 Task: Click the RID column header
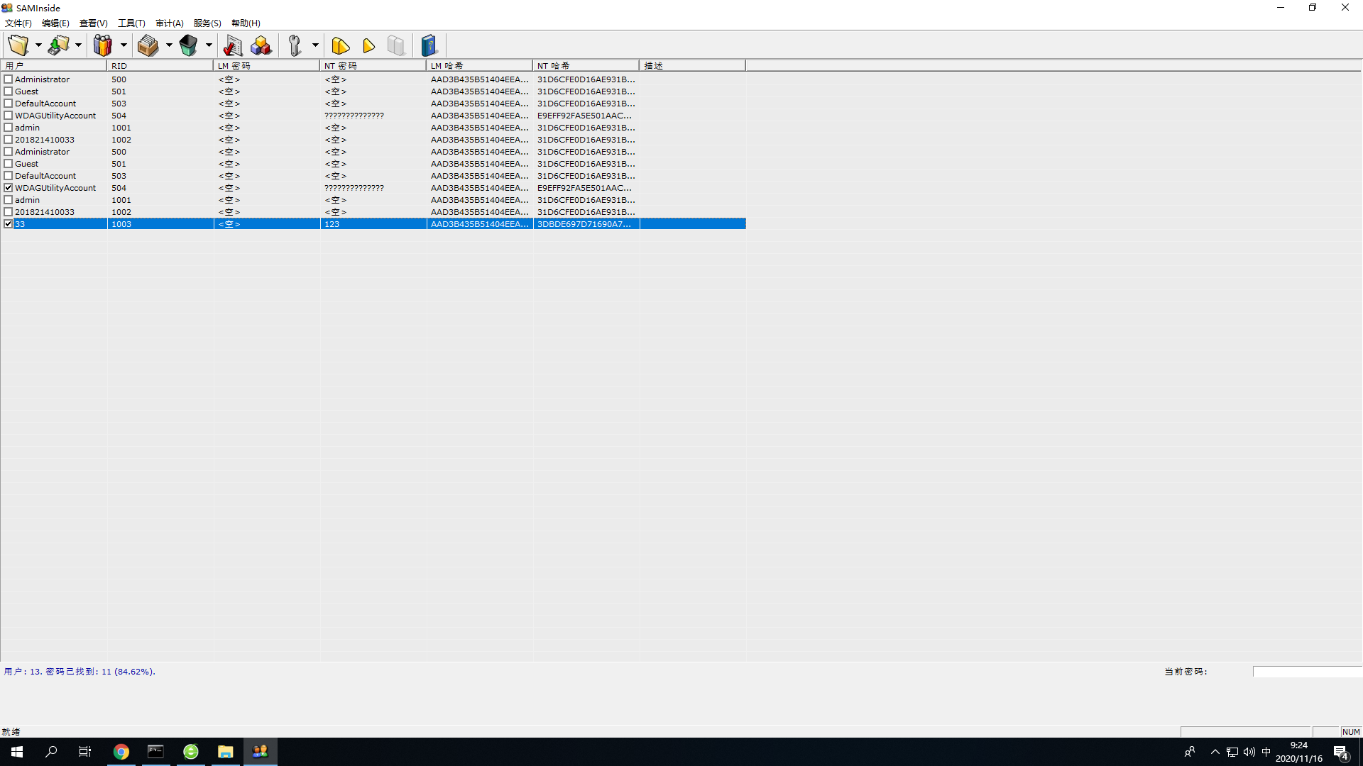(x=159, y=65)
